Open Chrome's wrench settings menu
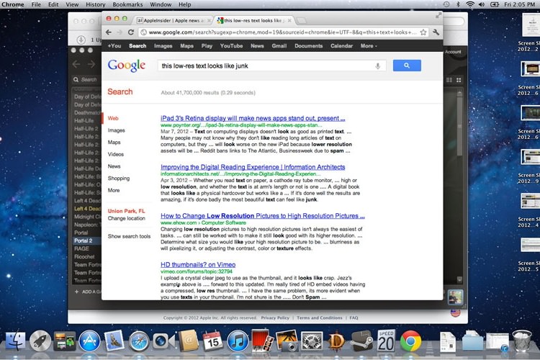This screenshot has width=540, height=360. coord(436,32)
